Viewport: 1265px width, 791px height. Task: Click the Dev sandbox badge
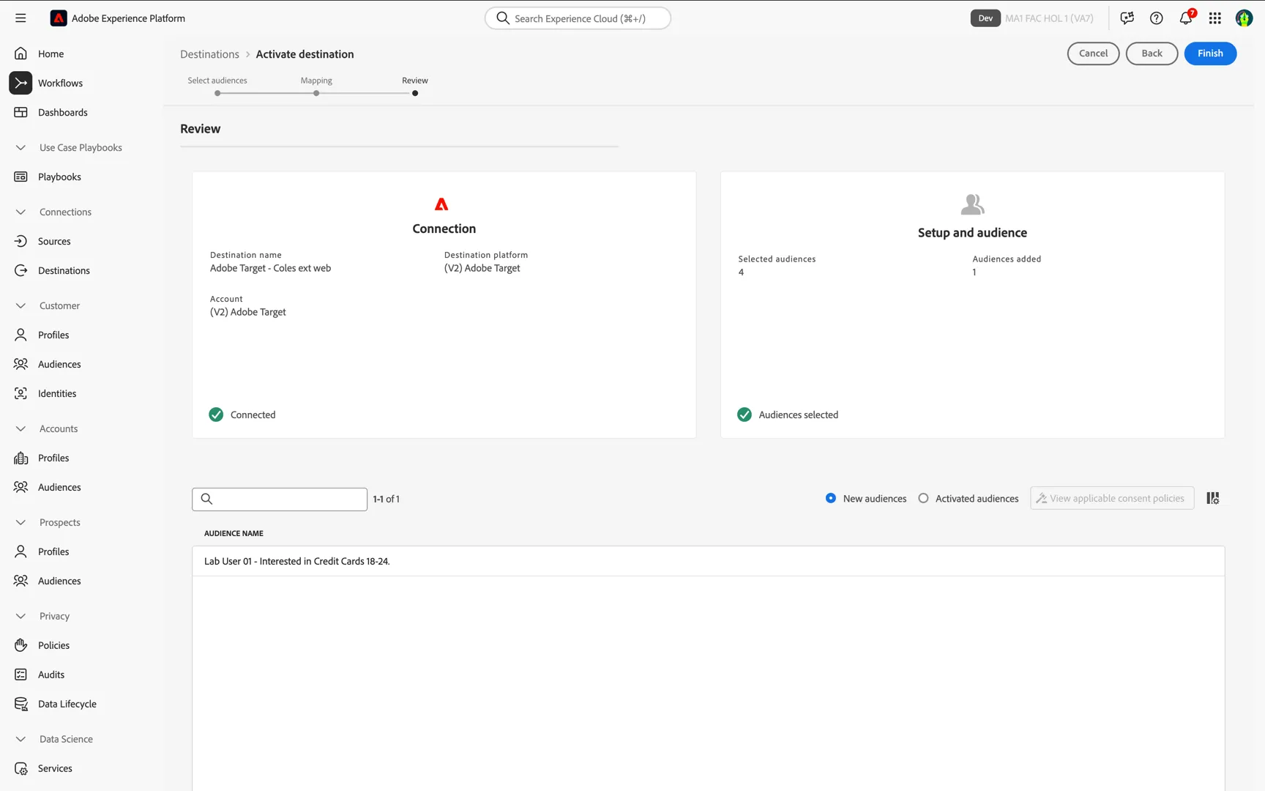pyautogui.click(x=985, y=18)
